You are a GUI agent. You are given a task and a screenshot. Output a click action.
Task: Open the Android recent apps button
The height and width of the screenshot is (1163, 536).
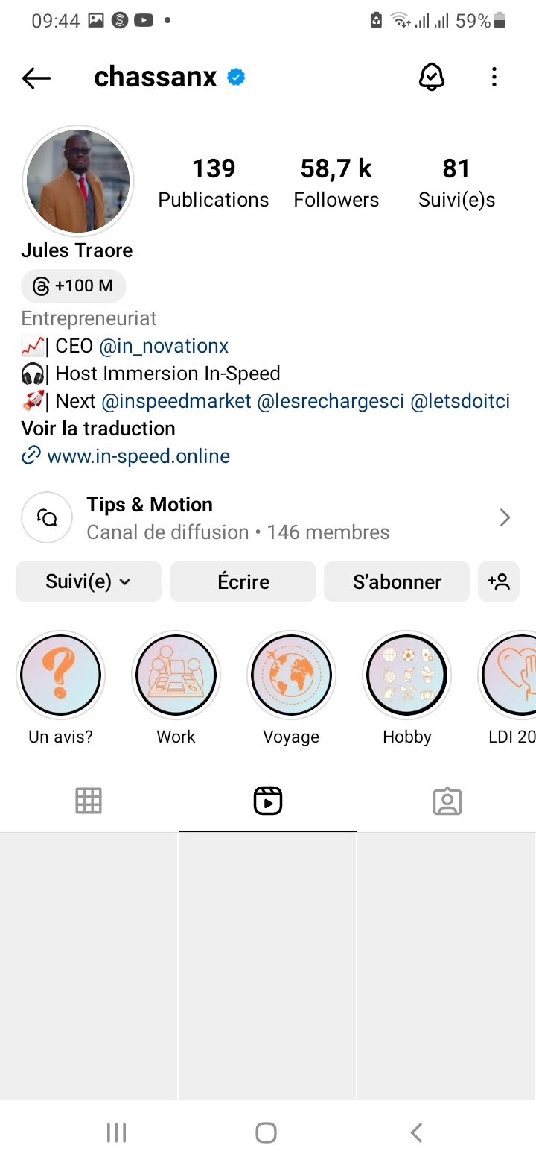[x=116, y=1133]
